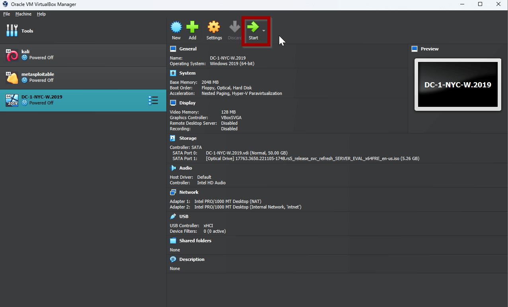The height and width of the screenshot is (307, 508).
Task: Open the File menu
Action: (x=6, y=14)
